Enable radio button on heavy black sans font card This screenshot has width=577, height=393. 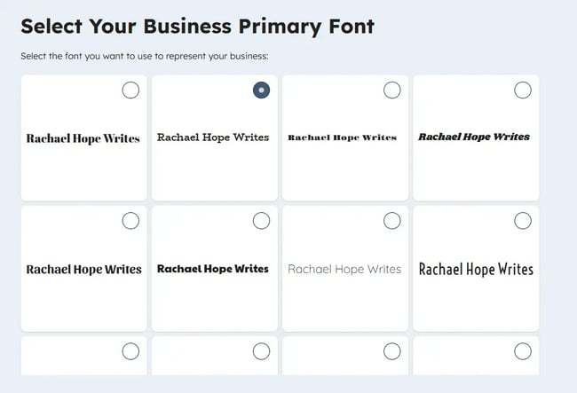(x=261, y=221)
